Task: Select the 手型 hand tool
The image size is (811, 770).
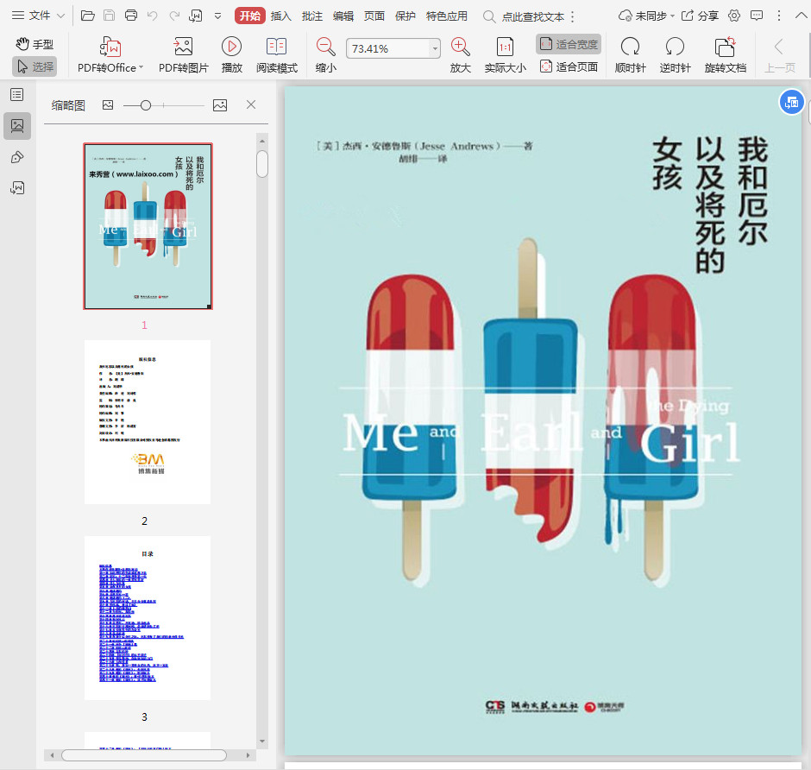Action: coord(35,45)
